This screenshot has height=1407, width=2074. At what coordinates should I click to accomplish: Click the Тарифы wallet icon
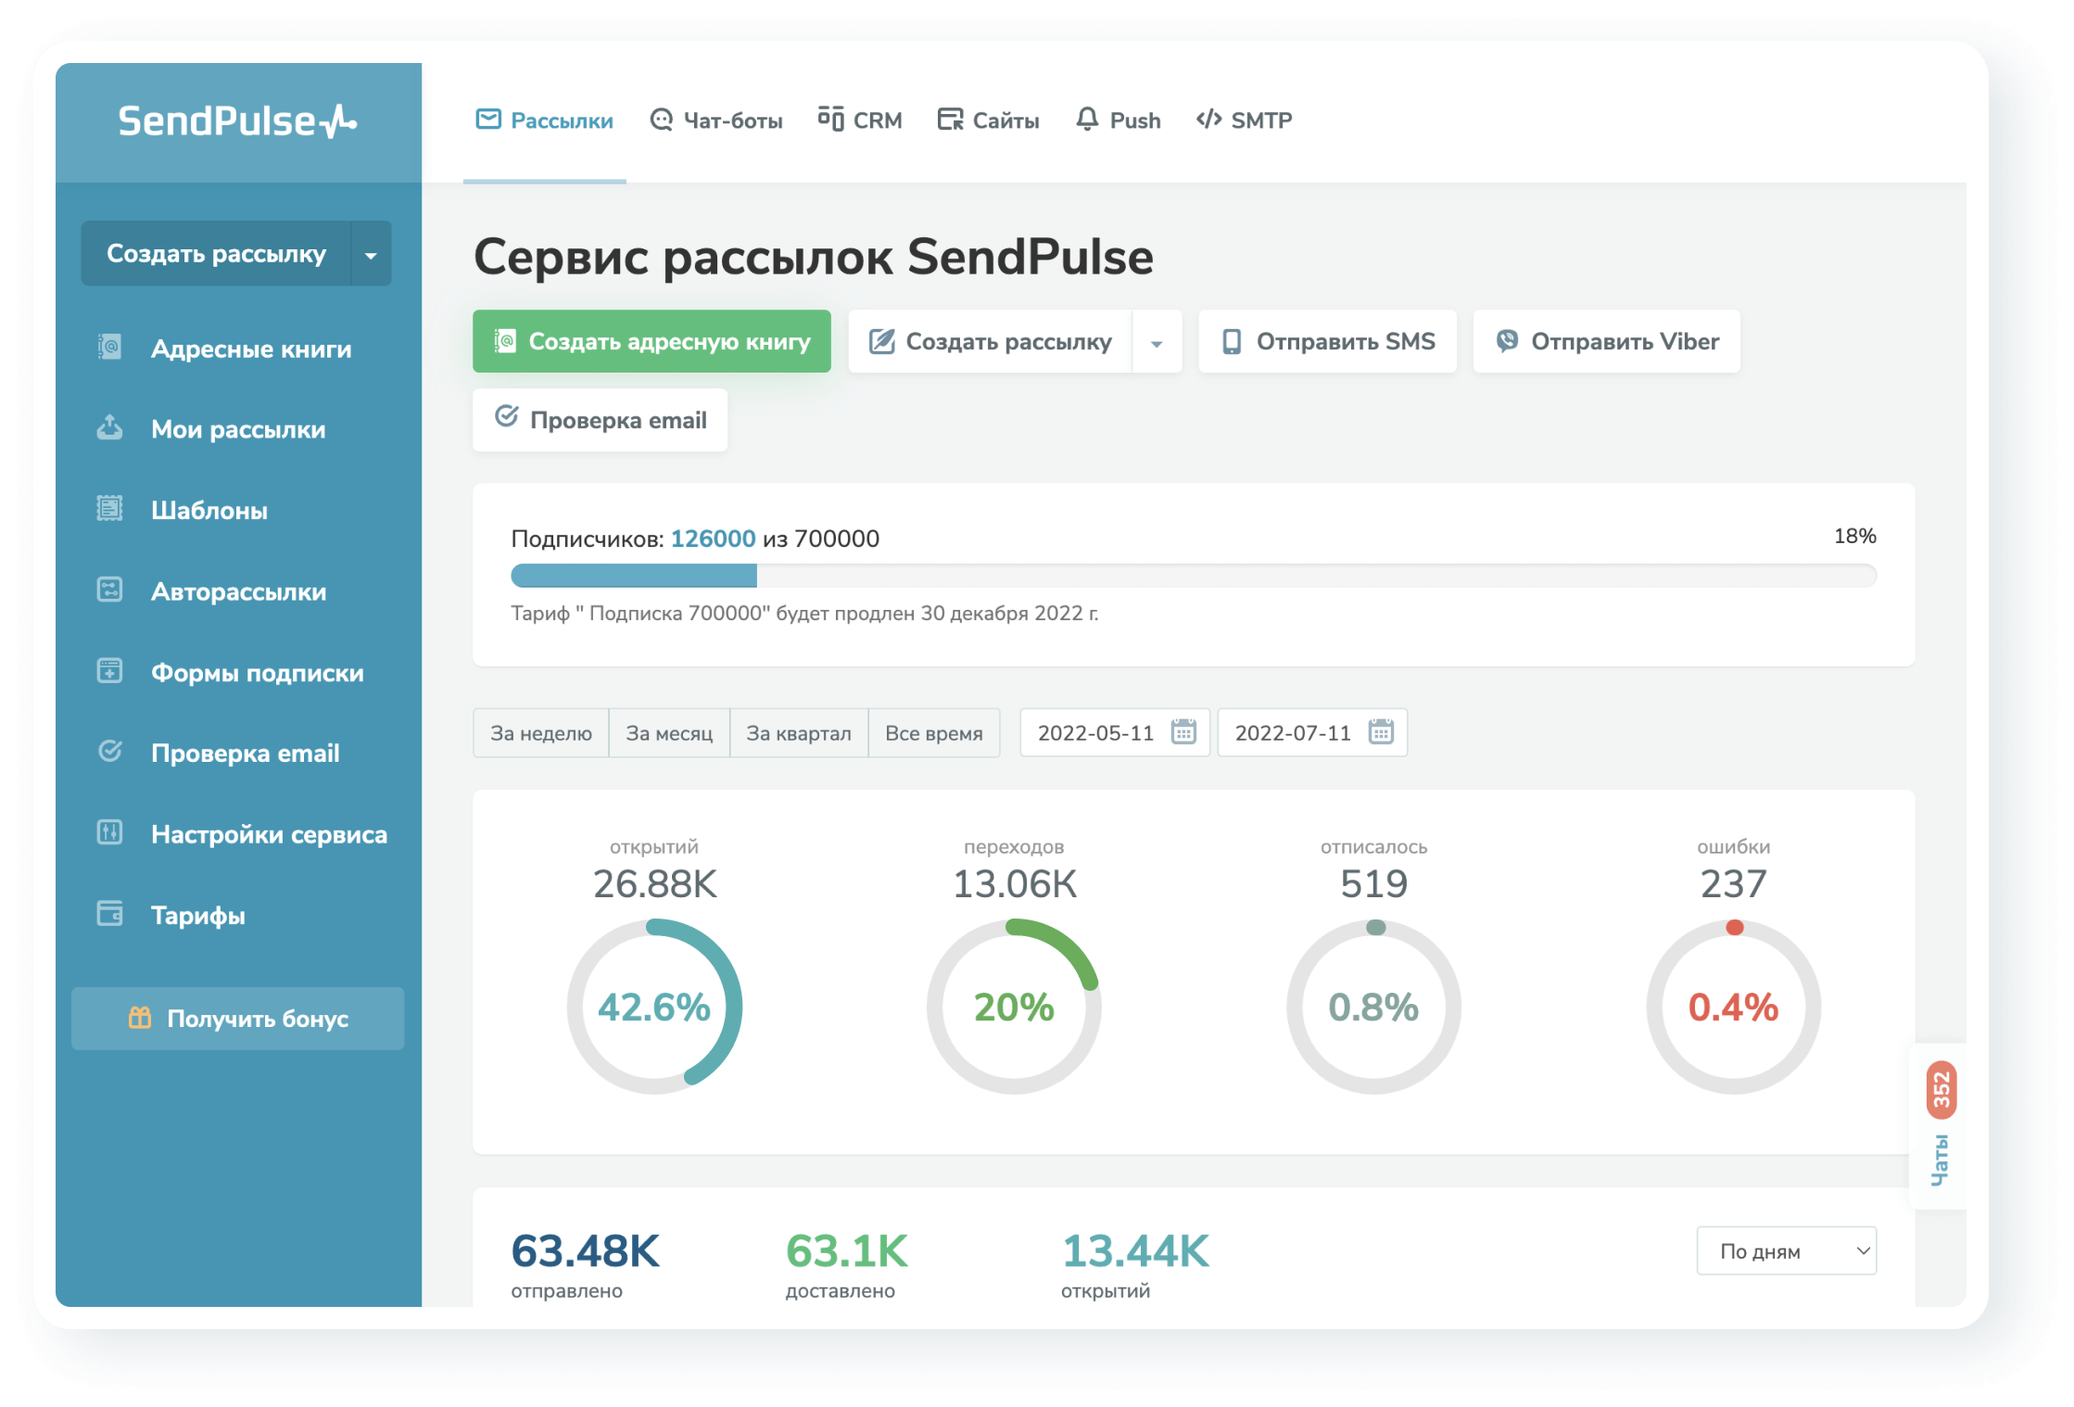[109, 914]
